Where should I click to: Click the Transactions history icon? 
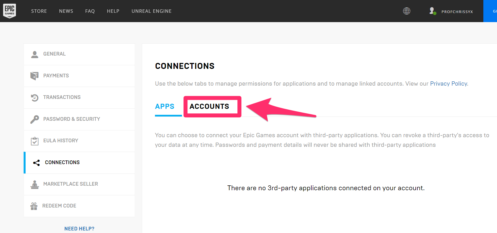[34, 98]
